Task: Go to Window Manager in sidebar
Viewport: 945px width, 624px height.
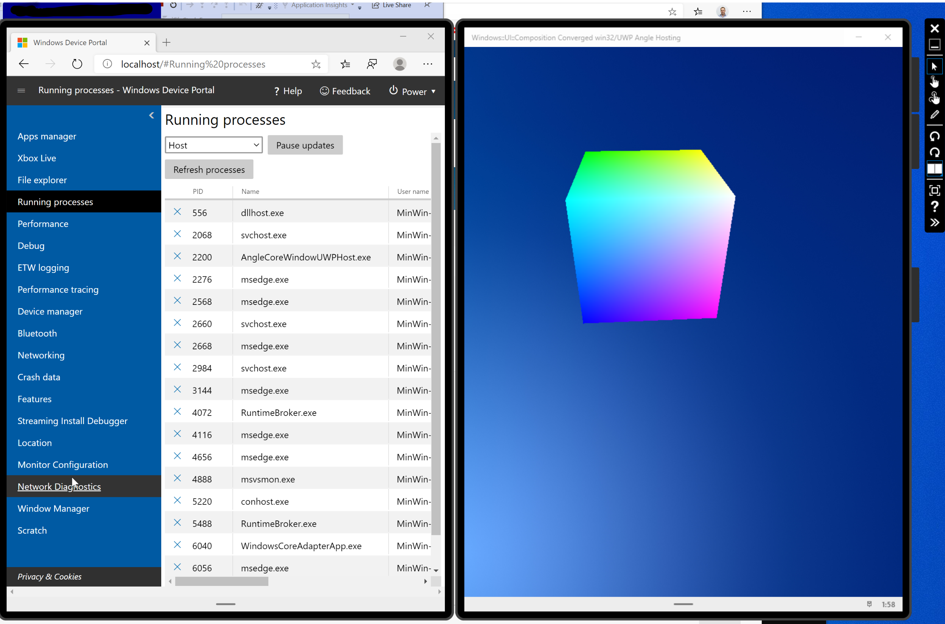Action: (x=53, y=509)
